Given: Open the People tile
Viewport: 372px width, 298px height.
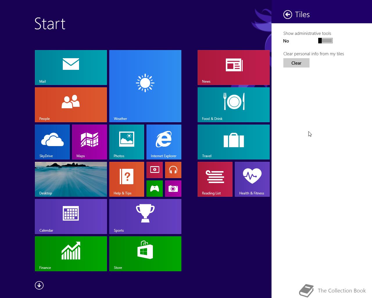Looking at the screenshot, I should 71,105.
